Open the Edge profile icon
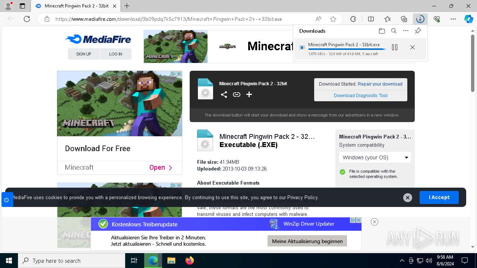The height and width of the screenshot is (268, 477). coord(8,6)
